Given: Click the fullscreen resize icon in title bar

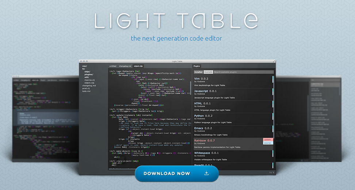Looking at the screenshot, I should [274, 61].
